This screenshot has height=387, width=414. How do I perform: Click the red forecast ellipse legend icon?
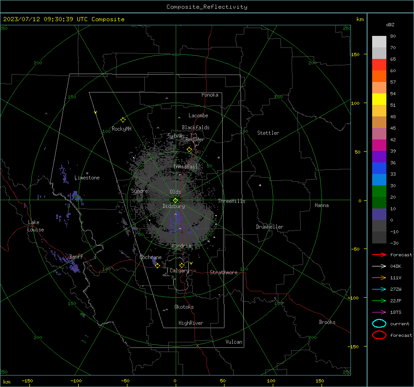pos(379,335)
